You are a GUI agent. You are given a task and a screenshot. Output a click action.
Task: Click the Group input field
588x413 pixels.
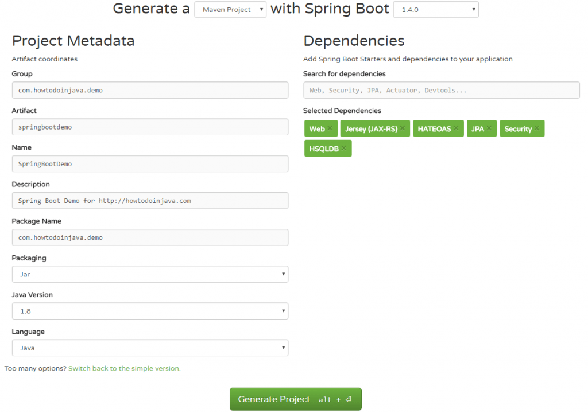(x=150, y=90)
